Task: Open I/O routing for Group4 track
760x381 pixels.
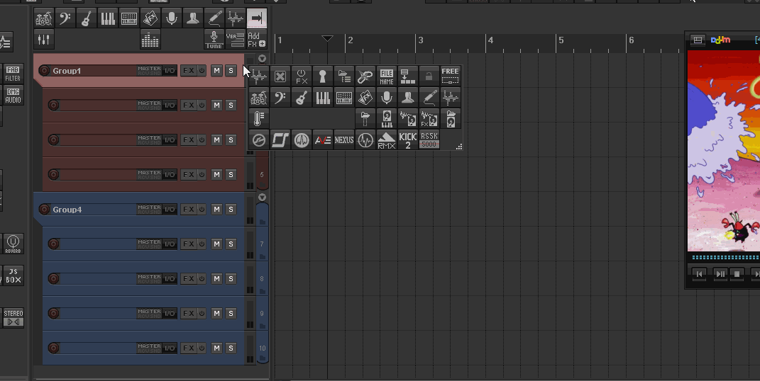Action: point(170,209)
